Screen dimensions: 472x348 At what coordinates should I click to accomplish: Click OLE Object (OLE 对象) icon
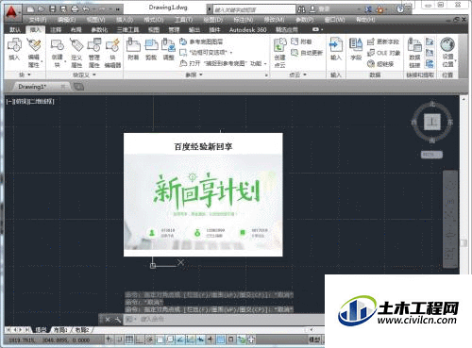(x=371, y=53)
